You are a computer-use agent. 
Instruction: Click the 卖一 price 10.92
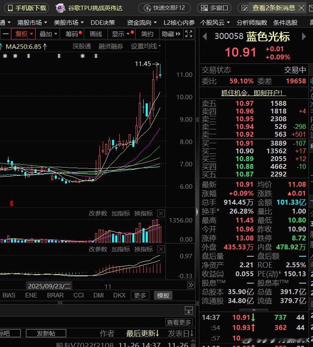244,134
